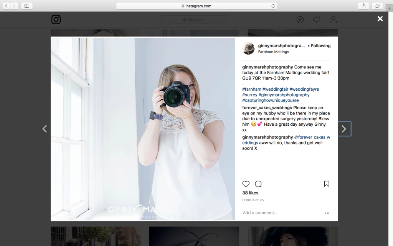Toggle Safari sidebar button
The image size is (393, 246).
(x=27, y=6)
